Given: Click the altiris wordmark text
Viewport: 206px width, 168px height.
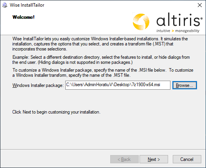Looking at the screenshot, I should click(178, 20).
